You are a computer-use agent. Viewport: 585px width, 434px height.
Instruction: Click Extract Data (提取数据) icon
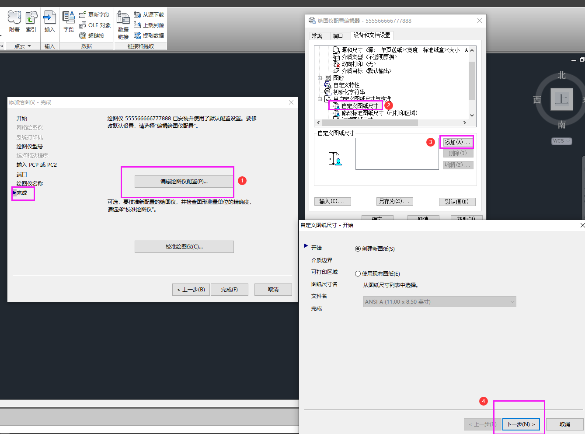tap(149, 35)
